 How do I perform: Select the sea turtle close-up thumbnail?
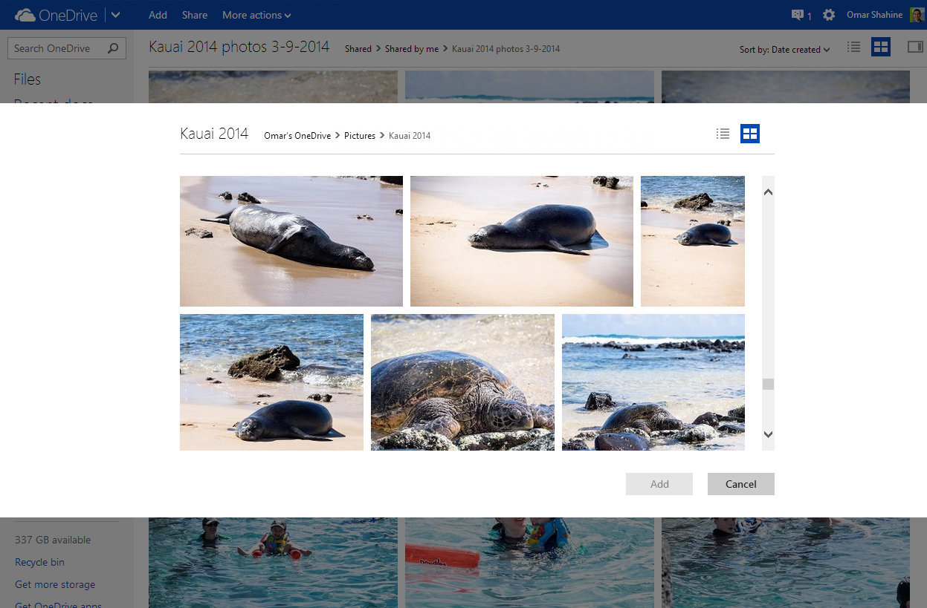[x=462, y=382]
